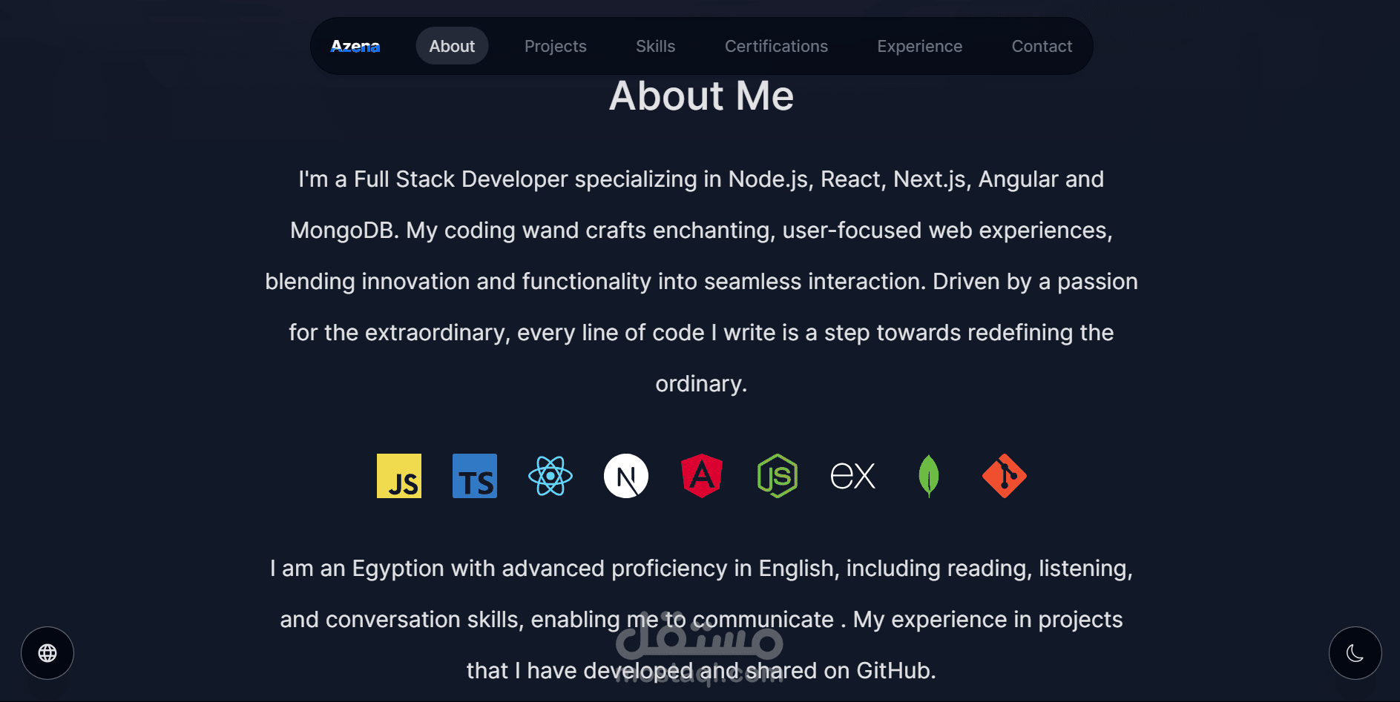The width and height of the screenshot is (1400, 702).
Task: Open the Skills section tab
Action: (x=656, y=46)
